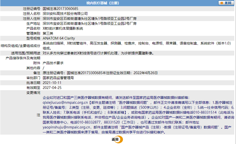Select approval date 2021-10-11
Viewport: 236px width, 144px height.
pos(52,83)
